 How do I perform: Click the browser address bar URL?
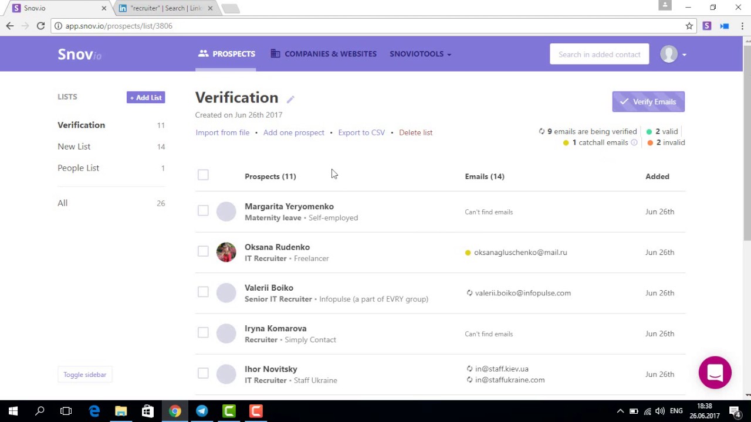tap(119, 26)
